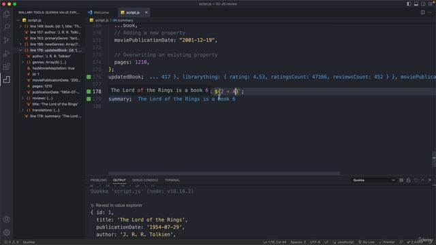436x245 pixels.
Task: Expand line 149: book entry
Action: pyautogui.click(x=20, y=27)
